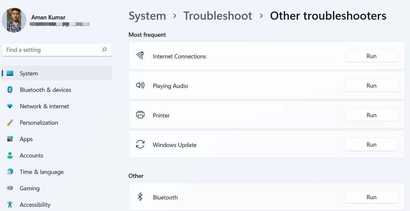Go back to System breadcrumb
Image resolution: width=410 pixels, height=211 pixels.
click(147, 16)
